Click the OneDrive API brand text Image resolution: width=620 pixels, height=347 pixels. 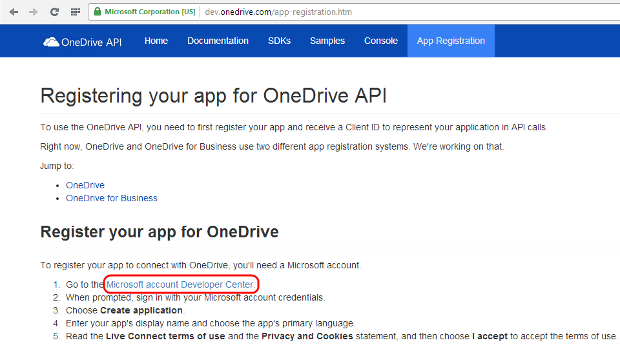click(x=91, y=42)
